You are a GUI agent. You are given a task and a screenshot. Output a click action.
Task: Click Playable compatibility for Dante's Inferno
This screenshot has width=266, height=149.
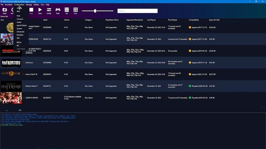[x=198, y=86]
